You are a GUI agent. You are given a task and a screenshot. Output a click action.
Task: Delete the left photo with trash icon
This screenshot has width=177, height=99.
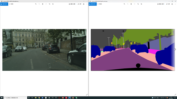tap(43, 4)
